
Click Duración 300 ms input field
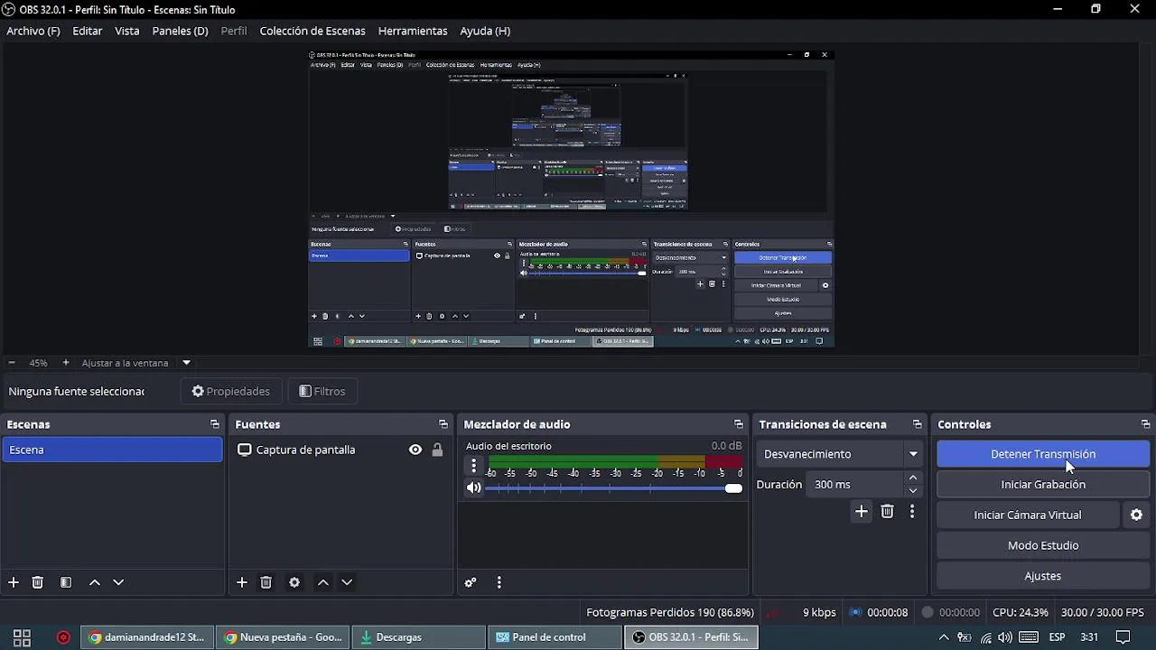pyautogui.click(x=855, y=485)
